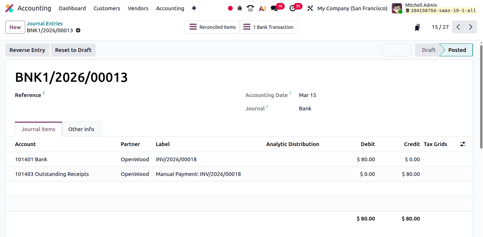Viewport: 483px width, 237px height.
Task: Click the Reverse Entry button
Action: pyautogui.click(x=27, y=50)
